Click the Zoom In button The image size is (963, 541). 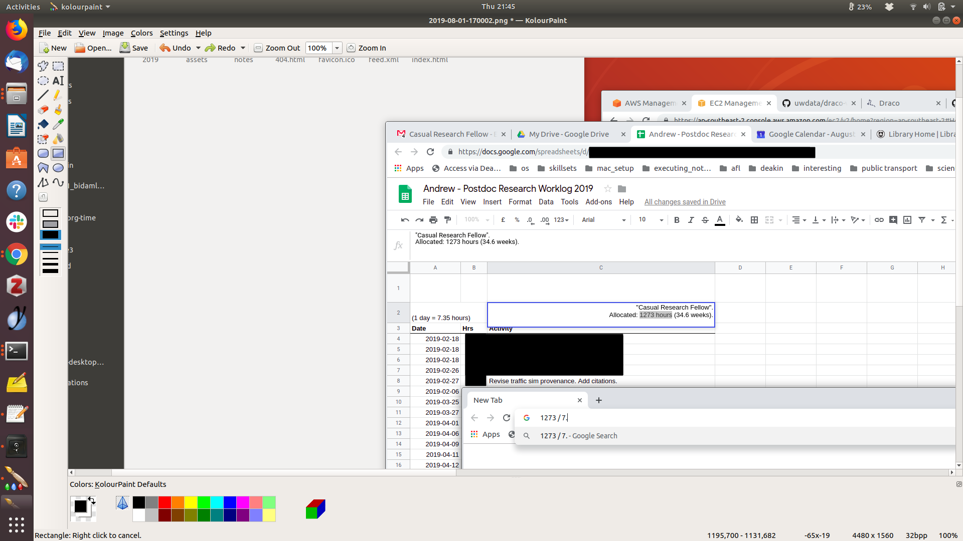click(367, 48)
